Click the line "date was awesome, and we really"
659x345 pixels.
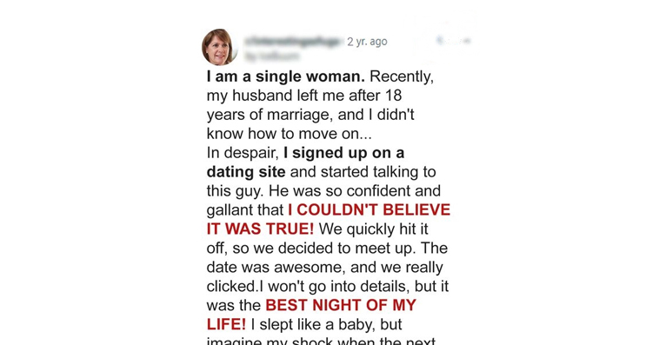[325, 268]
